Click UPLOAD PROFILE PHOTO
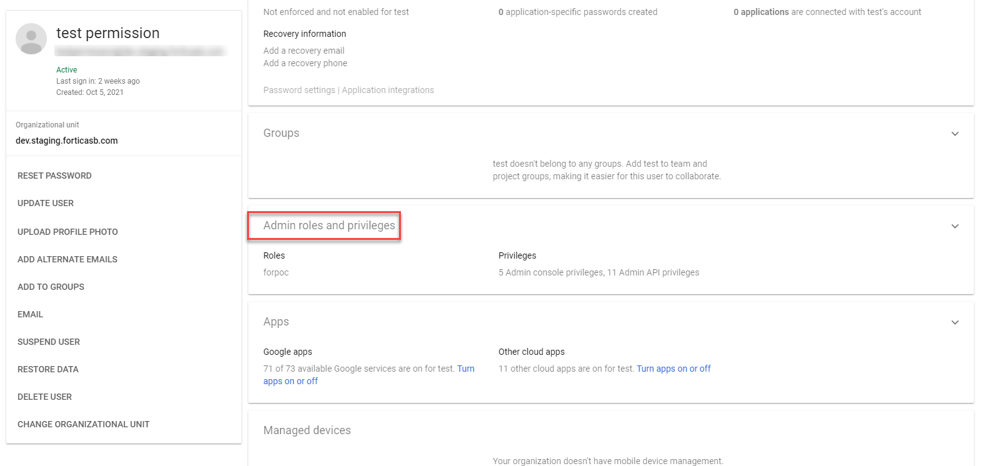The width and height of the screenshot is (987, 466). coord(68,231)
